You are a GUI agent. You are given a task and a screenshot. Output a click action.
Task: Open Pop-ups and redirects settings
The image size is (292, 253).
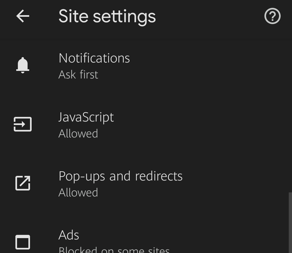pos(146,184)
